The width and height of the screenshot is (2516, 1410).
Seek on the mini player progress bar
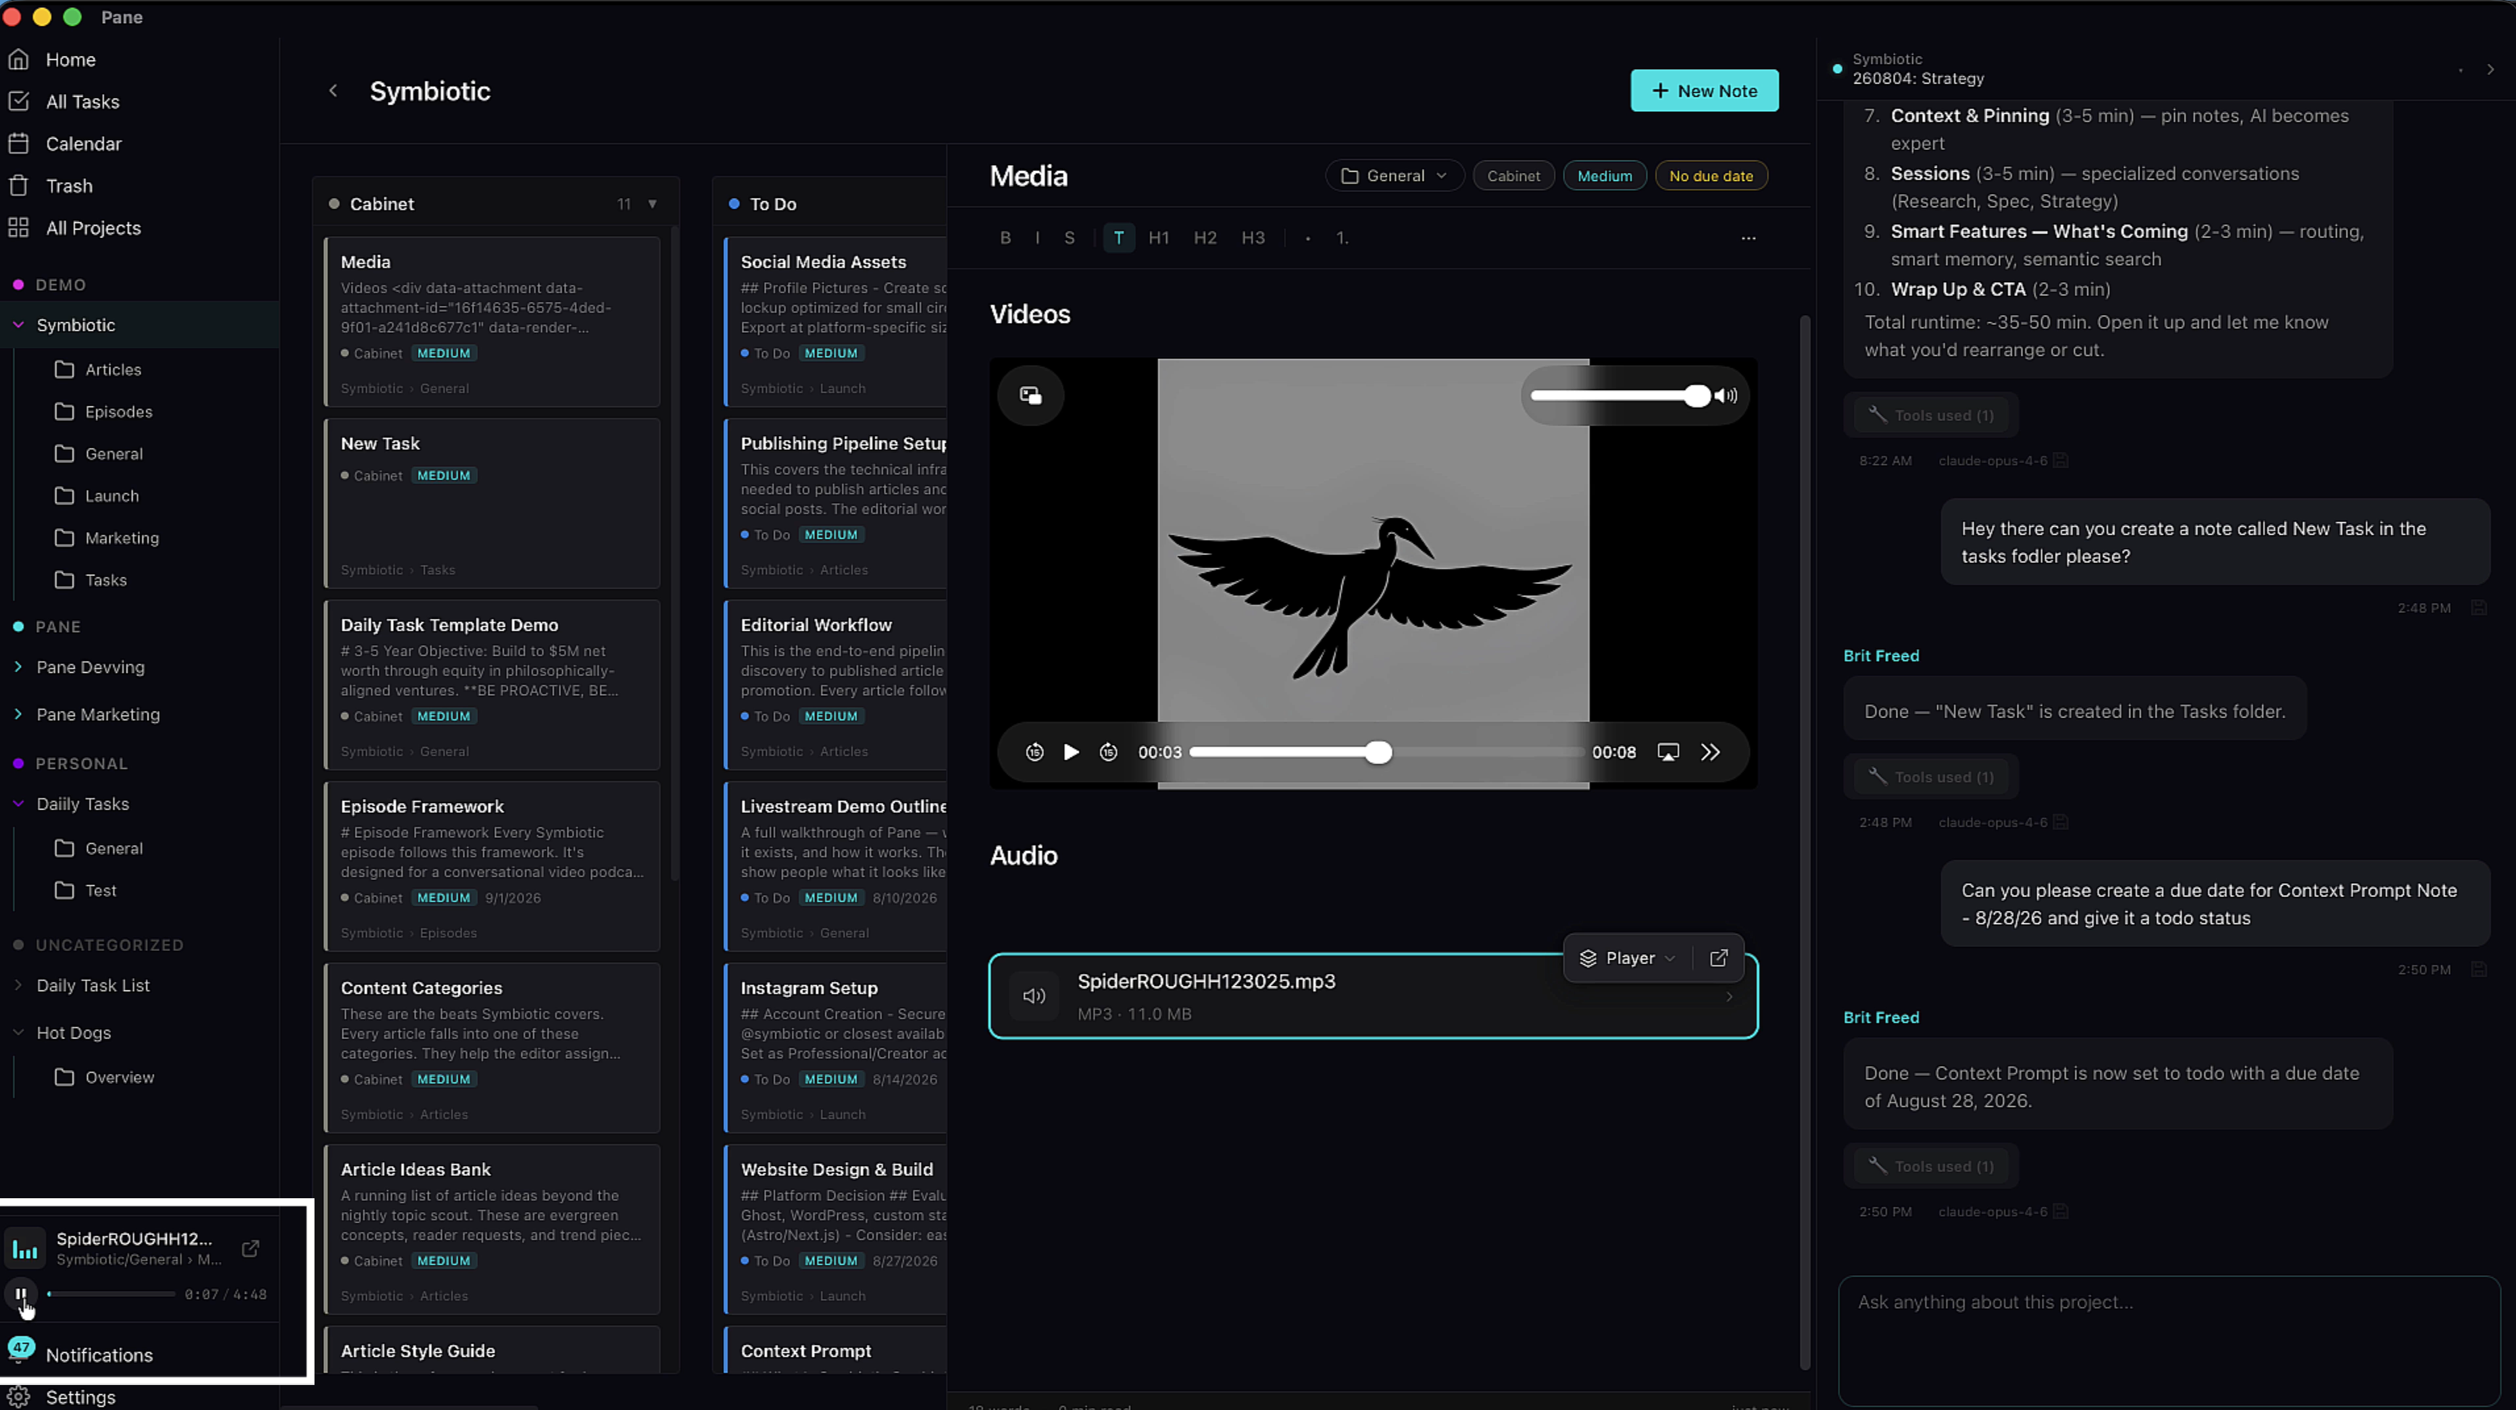[x=111, y=1294]
